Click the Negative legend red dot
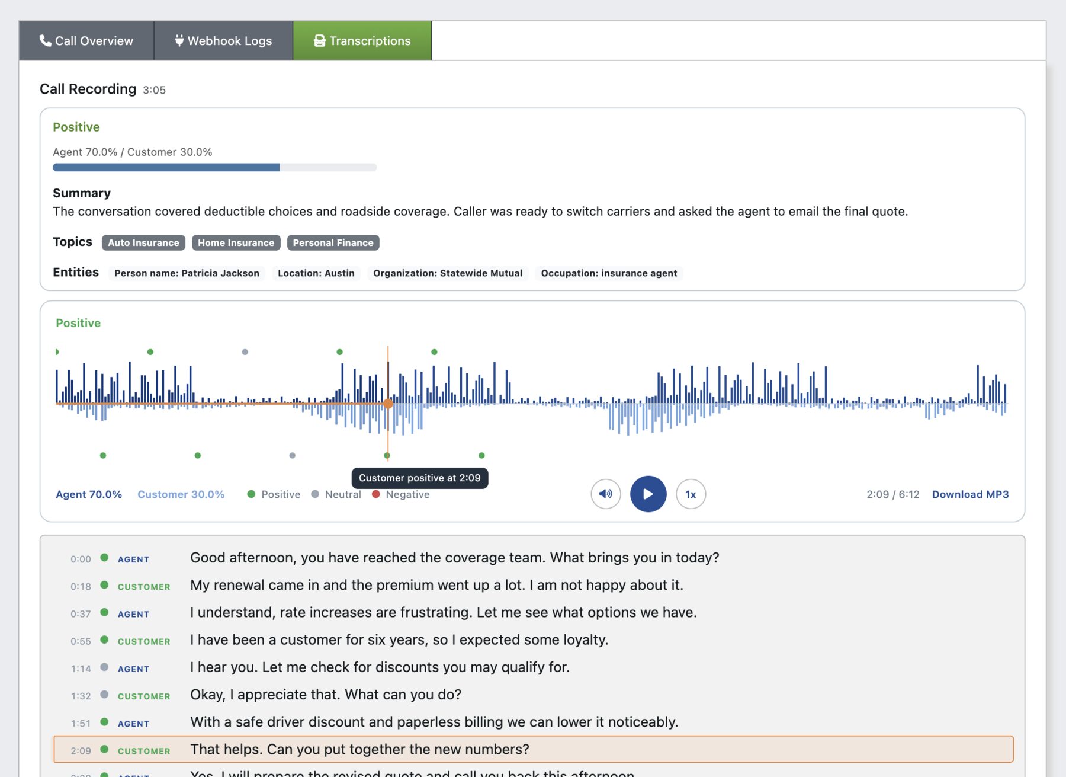 click(375, 494)
